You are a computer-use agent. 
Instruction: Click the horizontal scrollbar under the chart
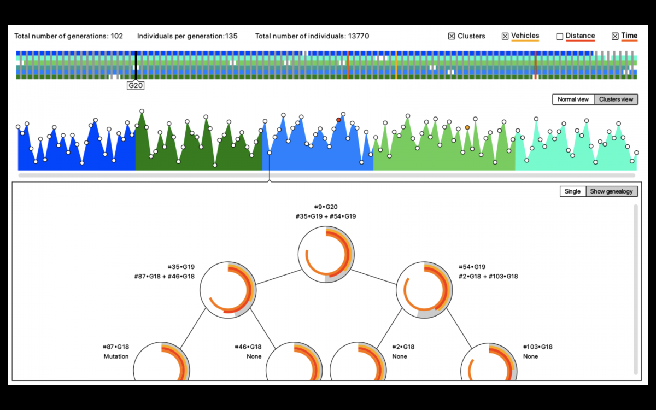pos(326,175)
